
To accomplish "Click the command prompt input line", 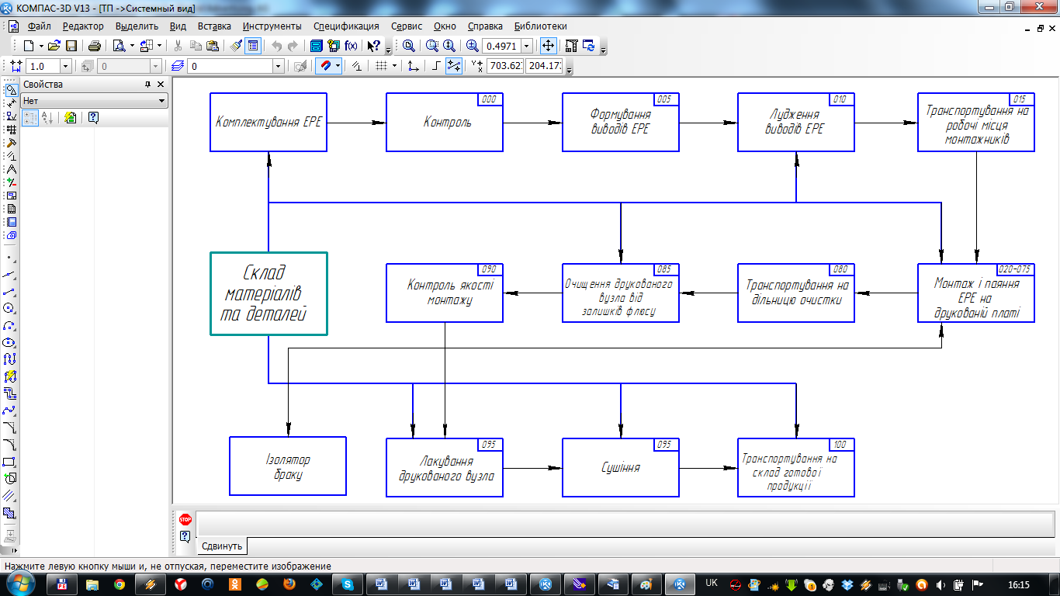I will pyautogui.click(x=625, y=524).
